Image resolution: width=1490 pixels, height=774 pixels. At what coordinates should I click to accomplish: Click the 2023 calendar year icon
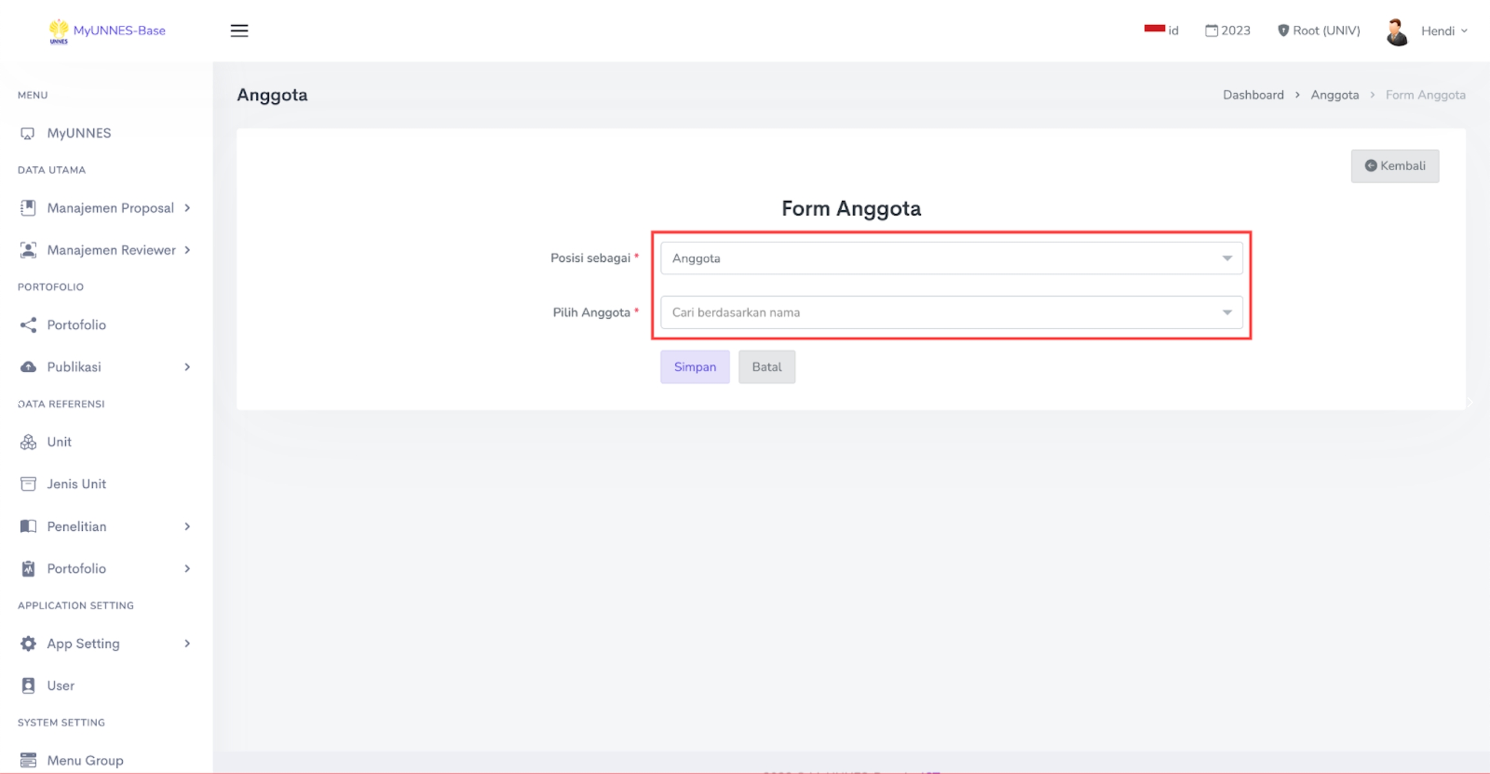pos(1211,30)
